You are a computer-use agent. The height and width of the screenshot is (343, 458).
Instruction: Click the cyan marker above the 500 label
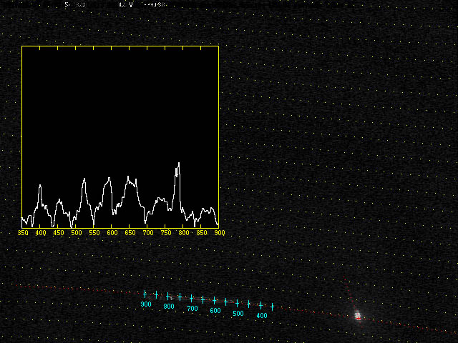point(238,303)
